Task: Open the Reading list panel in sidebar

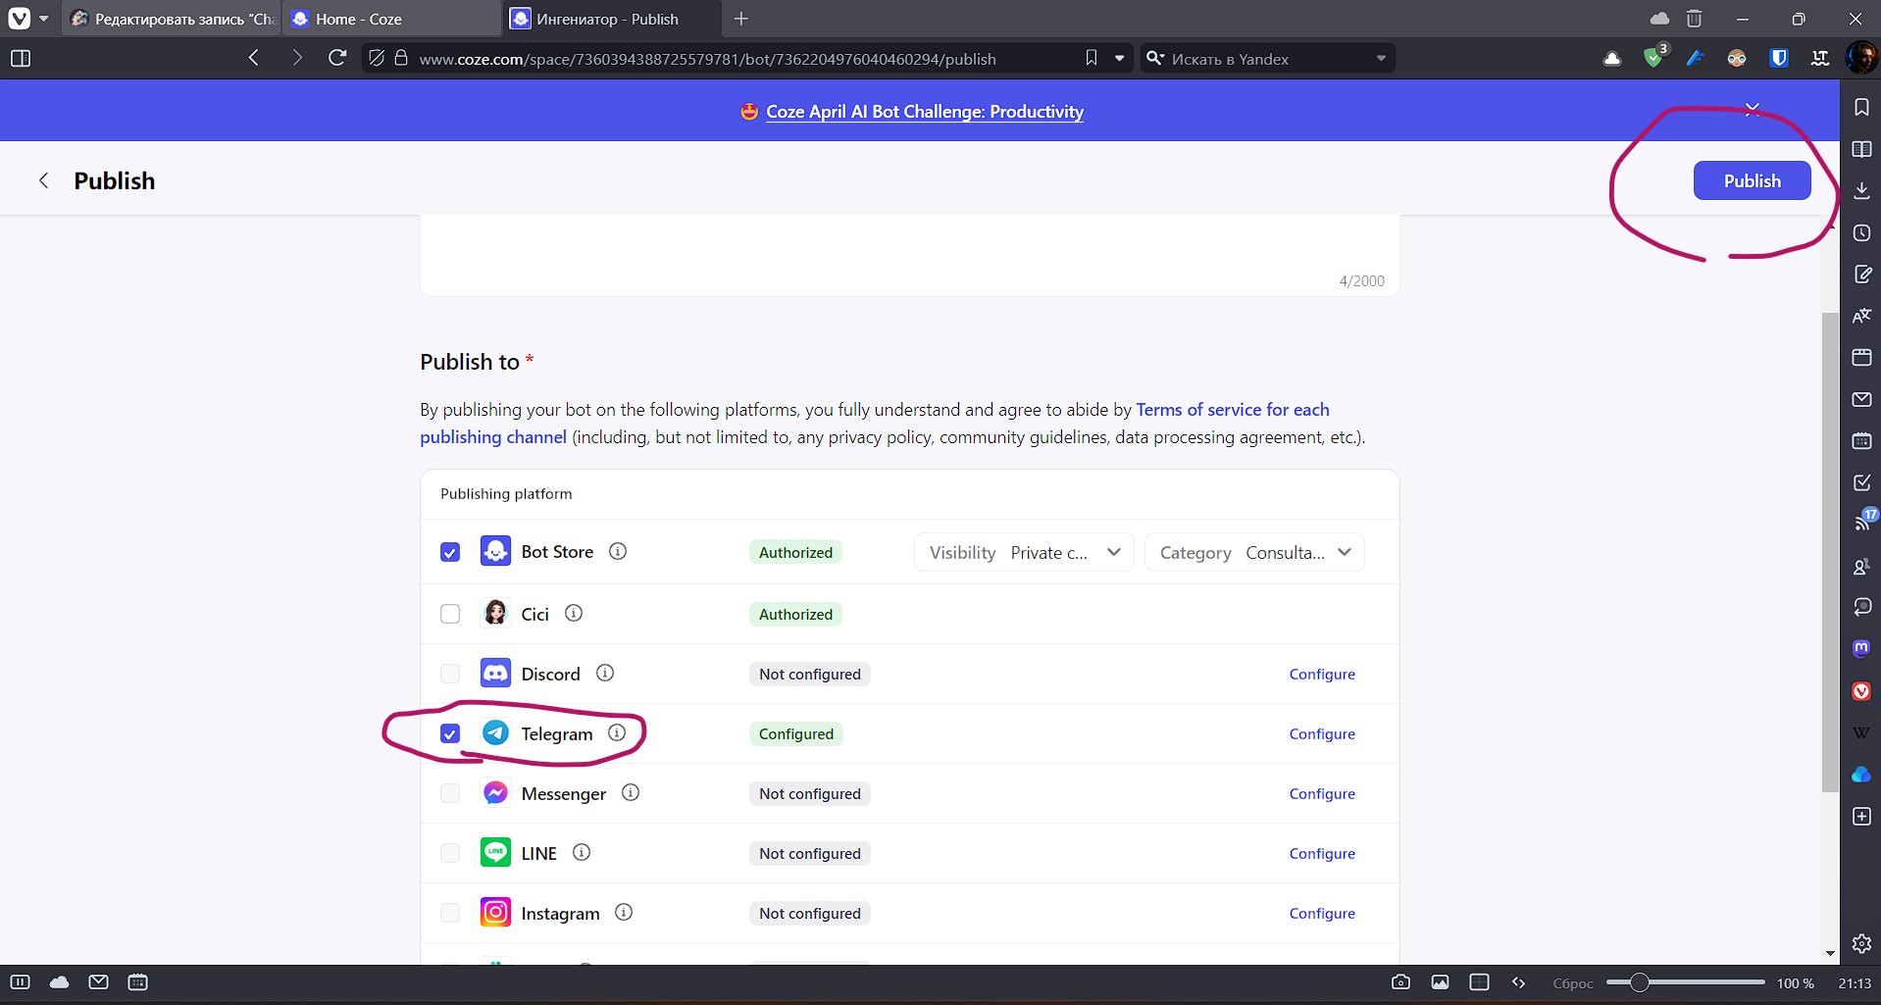Action: point(1861,149)
